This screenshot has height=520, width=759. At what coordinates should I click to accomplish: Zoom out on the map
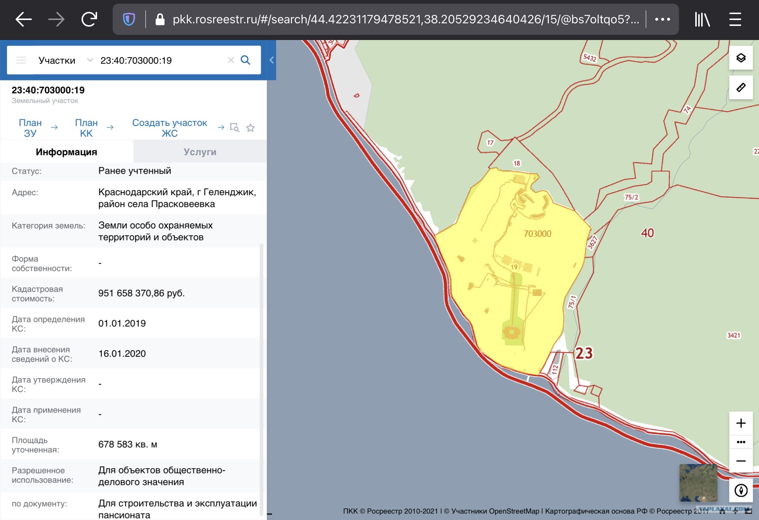(x=741, y=461)
